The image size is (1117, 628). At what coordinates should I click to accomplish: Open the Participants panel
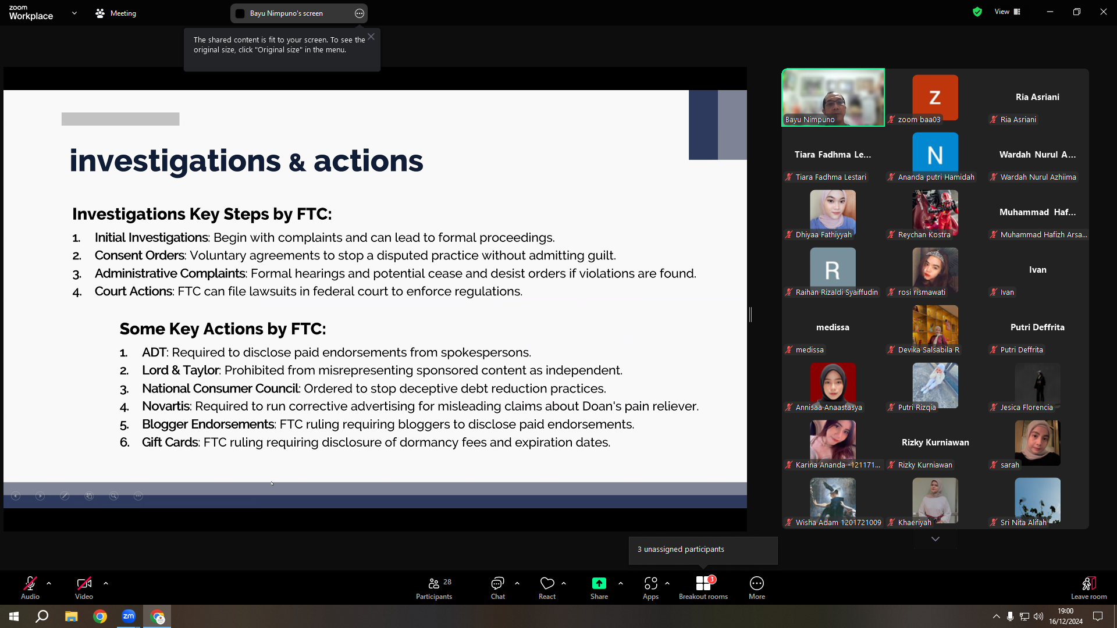[x=434, y=587]
